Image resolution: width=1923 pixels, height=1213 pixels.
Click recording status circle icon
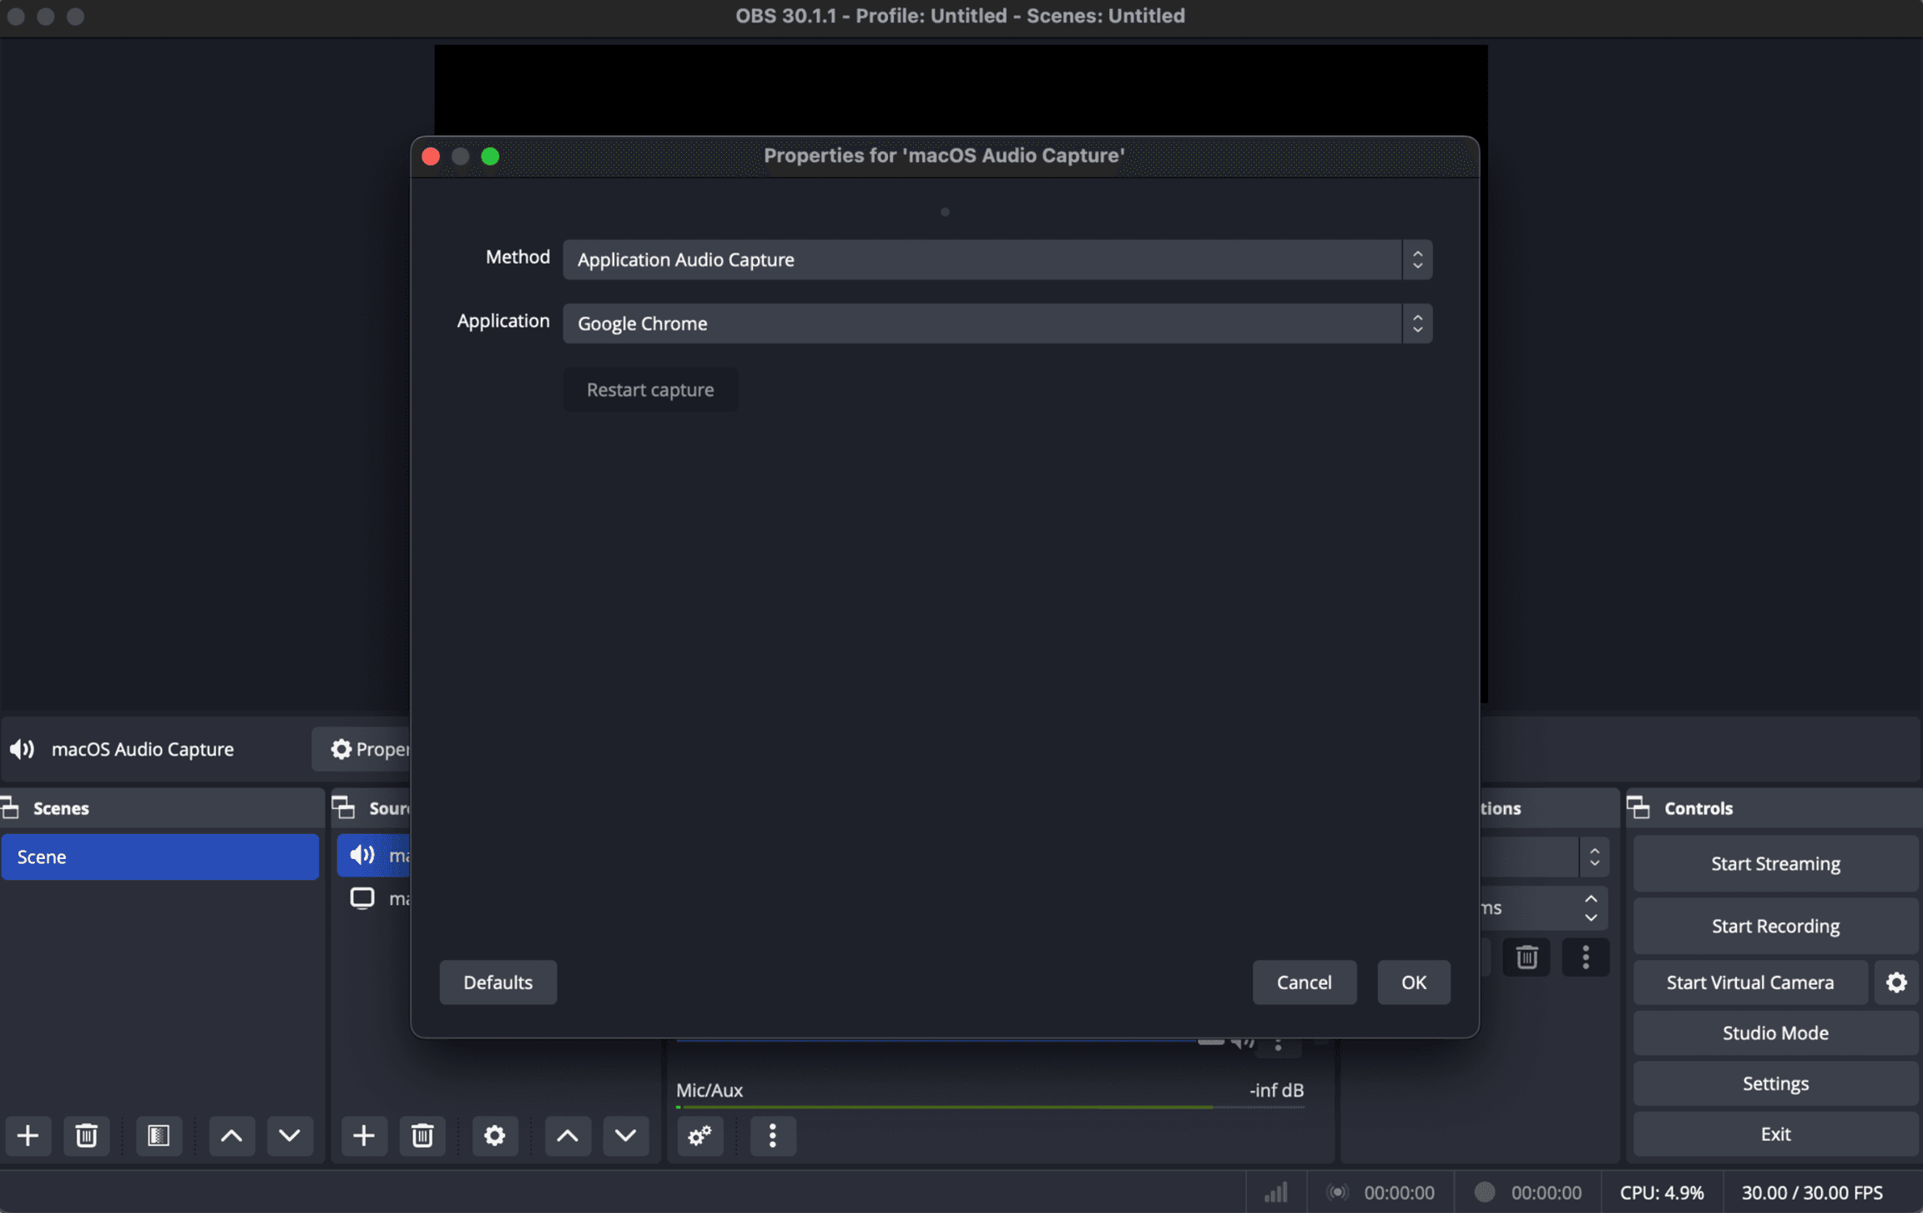pos(1484,1192)
